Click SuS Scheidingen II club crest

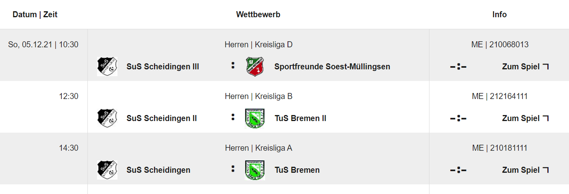107,118
